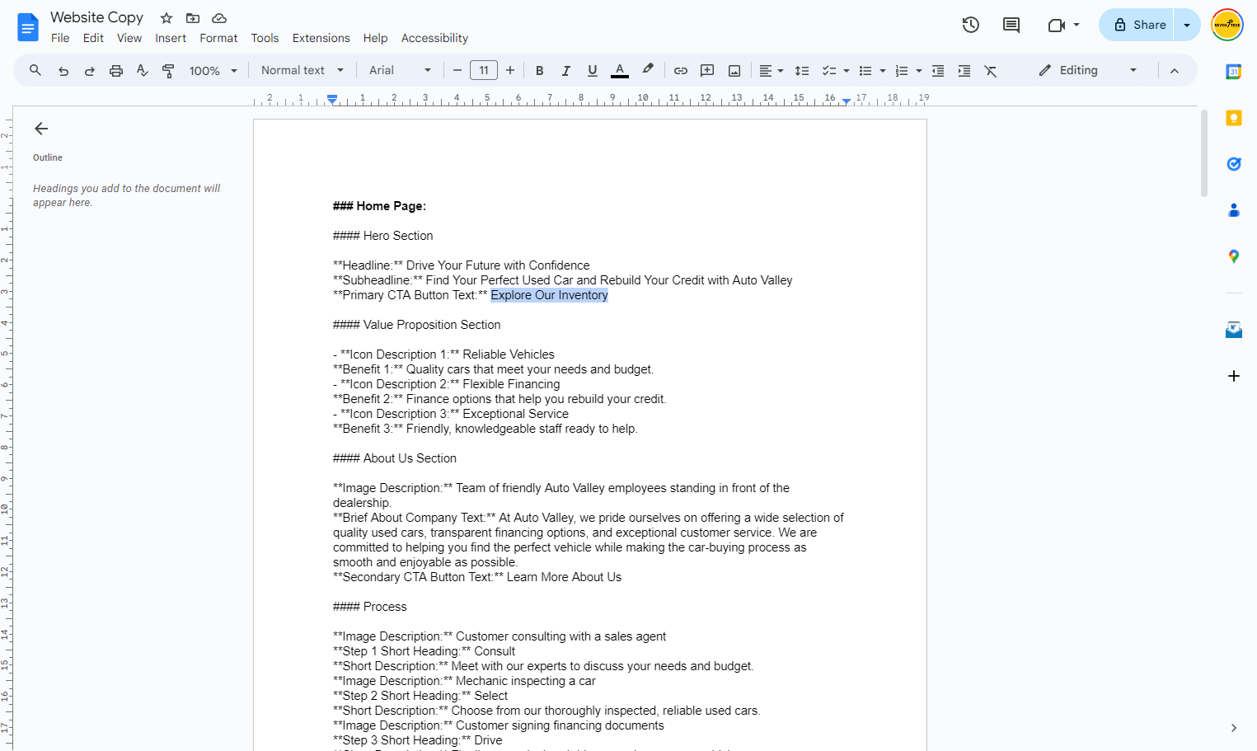Image resolution: width=1257 pixels, height=751 pixels.
Task: Open text color picker
Action: pyautogui.click(x=620, y=71)
